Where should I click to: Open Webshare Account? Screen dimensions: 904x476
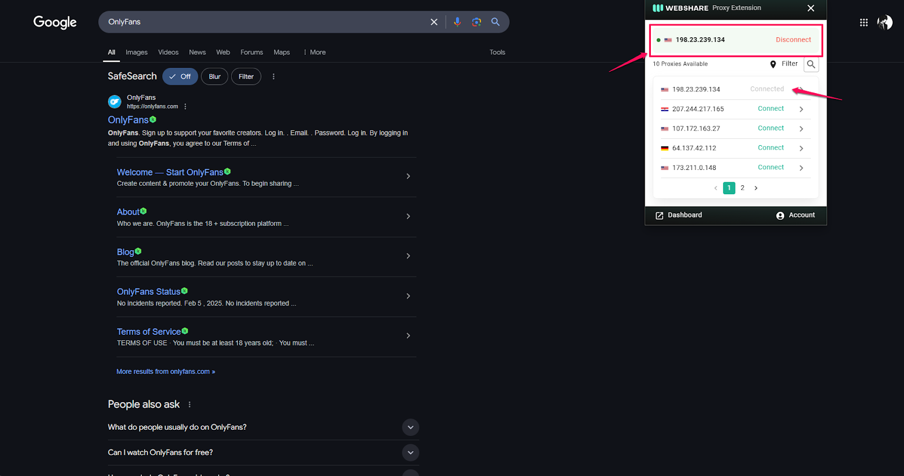click(x=796, y=215)
